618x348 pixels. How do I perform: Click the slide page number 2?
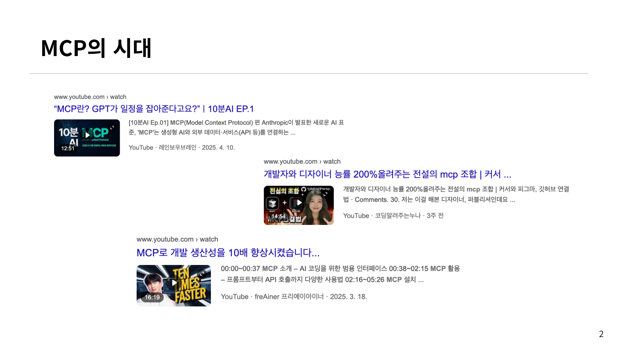pyautogui.click(x=601, y=334)
